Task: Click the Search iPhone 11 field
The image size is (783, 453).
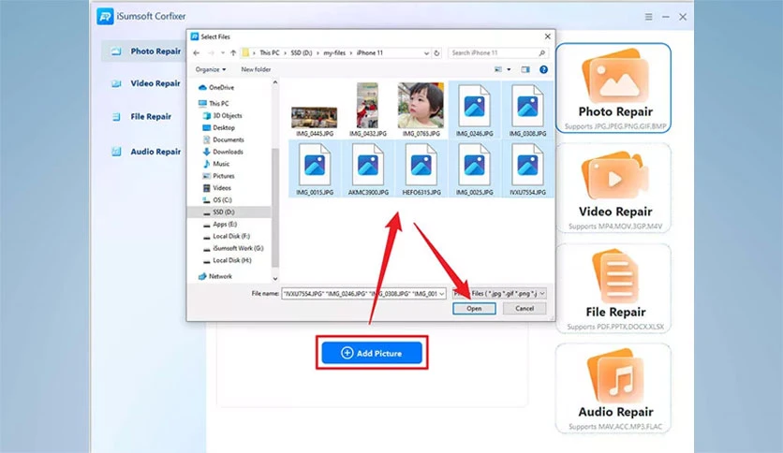Action: 497,53
